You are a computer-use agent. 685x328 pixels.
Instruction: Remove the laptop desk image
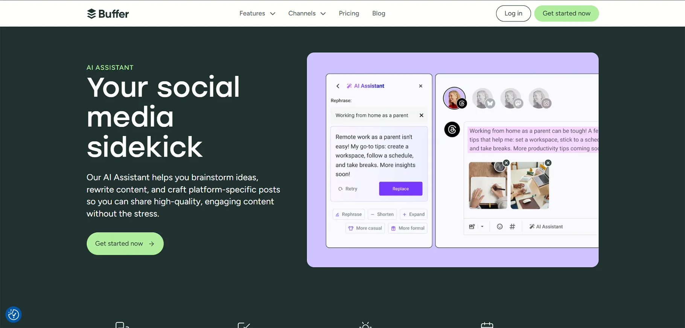548,163
